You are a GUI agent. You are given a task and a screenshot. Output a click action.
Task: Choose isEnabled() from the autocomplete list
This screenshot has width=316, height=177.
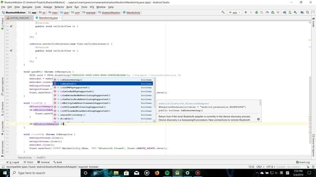point(103,84)
